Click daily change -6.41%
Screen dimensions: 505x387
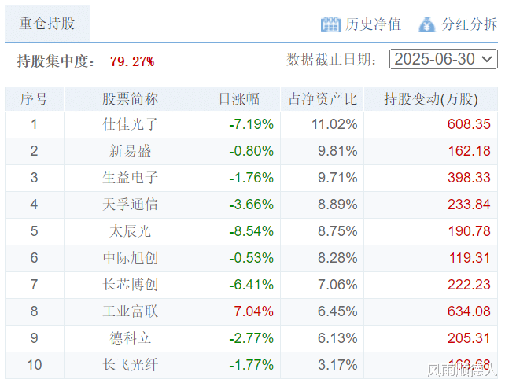point(251,285)
